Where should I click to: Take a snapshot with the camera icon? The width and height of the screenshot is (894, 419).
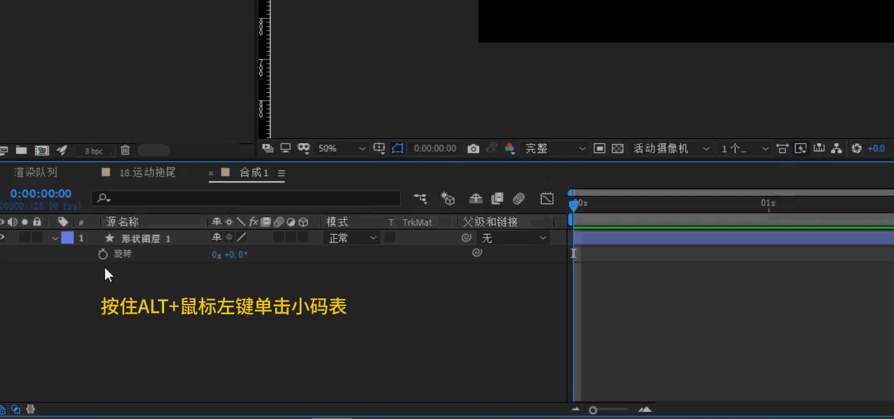474,149
